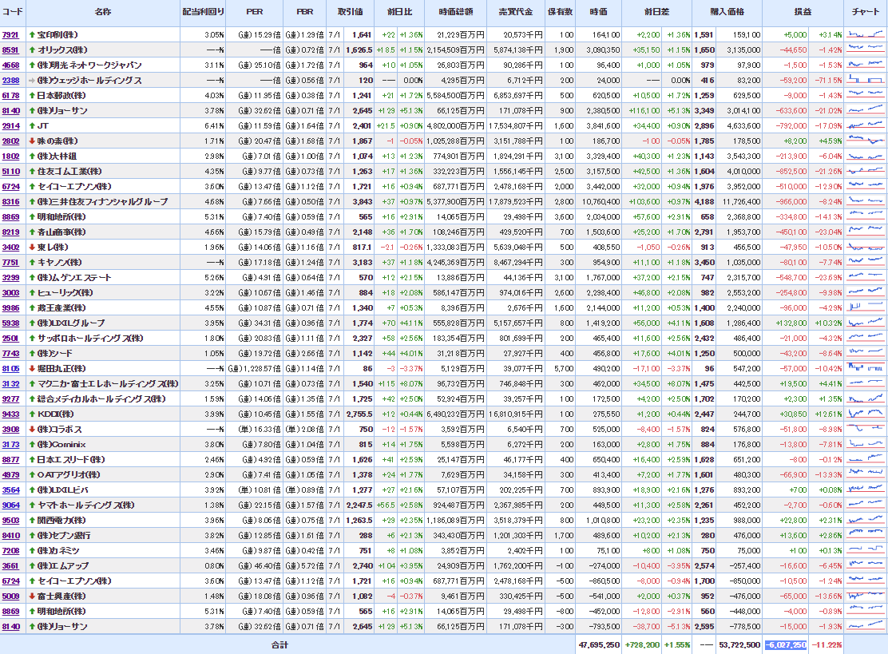This screenshot has height=654, width=888.
Task: Click the red down arrow beside 味の素
Action: tap(32, 141)
